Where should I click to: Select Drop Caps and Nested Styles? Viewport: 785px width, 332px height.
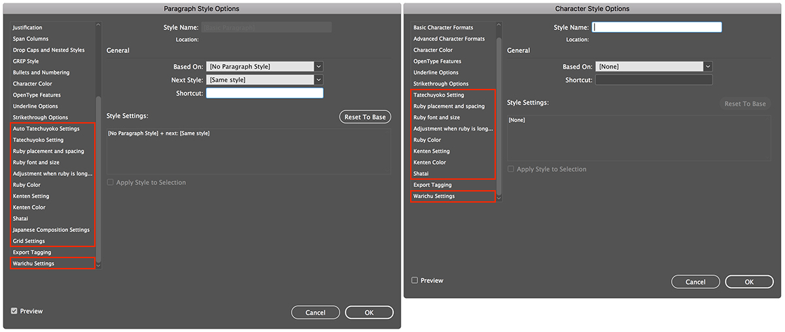(x=48, y=50)
